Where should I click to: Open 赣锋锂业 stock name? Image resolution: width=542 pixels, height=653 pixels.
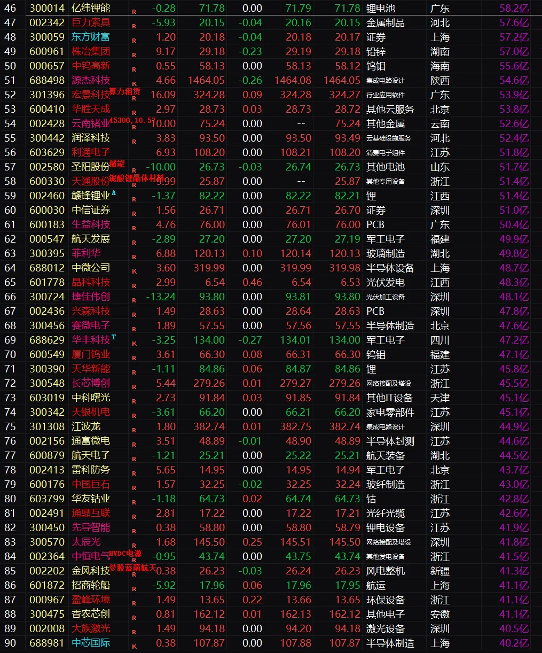(91, 196)
